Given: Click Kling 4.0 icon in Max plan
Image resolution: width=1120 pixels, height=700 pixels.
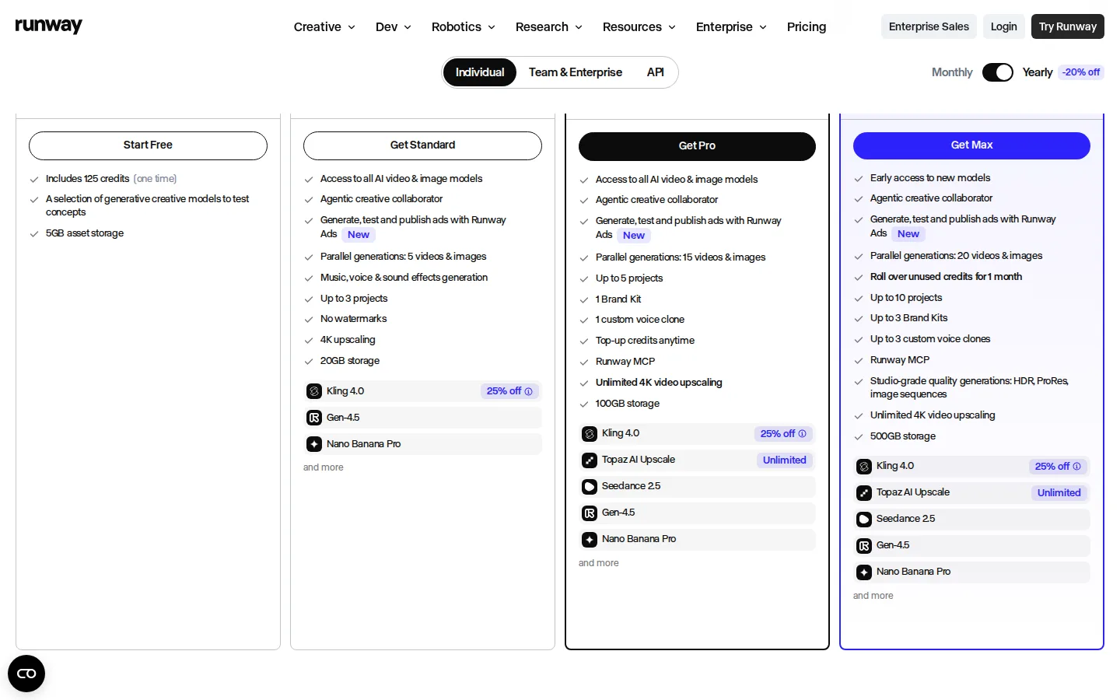Looking at the screenshot, I should 864,467.
